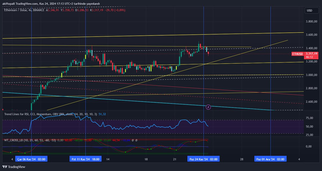The height and width of the screenshot is (171, 322).
Task: Click the 21 label on time axis
Action: tap(175, 159)
